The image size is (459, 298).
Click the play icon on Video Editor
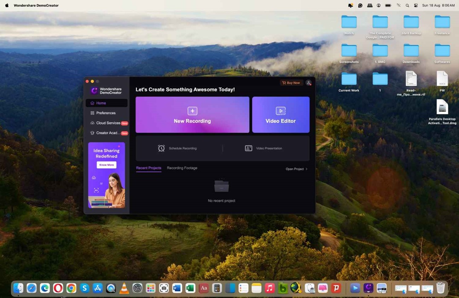click(x=280, y=111)
